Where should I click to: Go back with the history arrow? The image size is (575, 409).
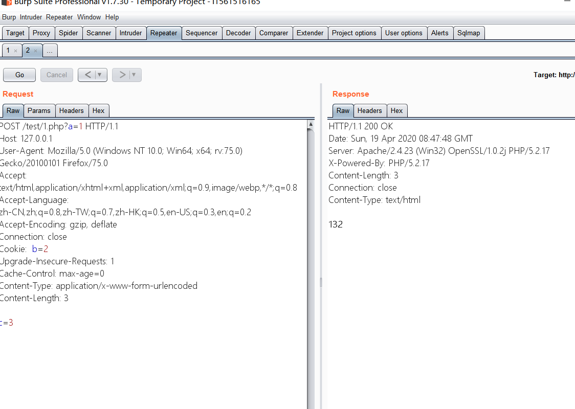click(87, 75)
